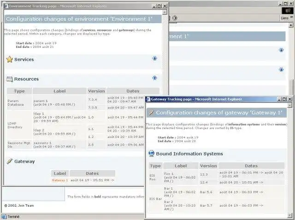Click the scroll down arrow in Gateway window
Image resolution: width=295 pixels, height=220 pixels.
point(290,215)
